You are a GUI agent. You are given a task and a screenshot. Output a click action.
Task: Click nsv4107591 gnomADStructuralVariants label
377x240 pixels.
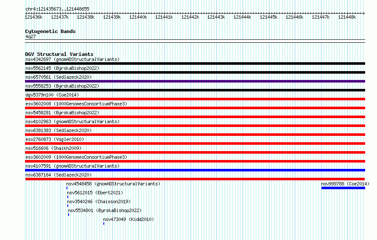click(x=72, y=166)
